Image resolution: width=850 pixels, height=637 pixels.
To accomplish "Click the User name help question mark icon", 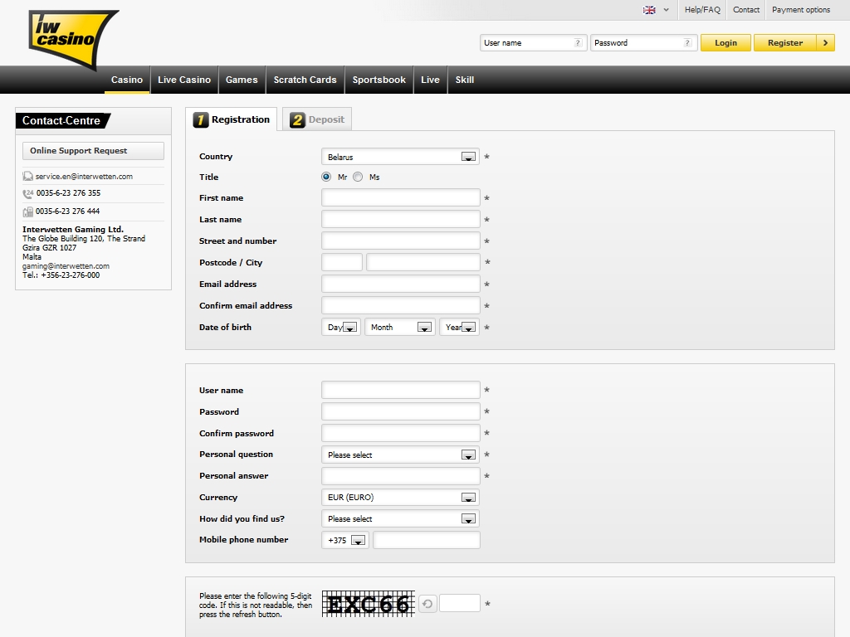I will click(578, 43).
